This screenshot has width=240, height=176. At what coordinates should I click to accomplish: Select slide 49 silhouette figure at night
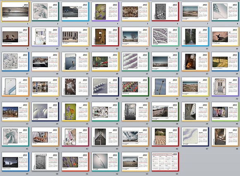coord(15,162)
